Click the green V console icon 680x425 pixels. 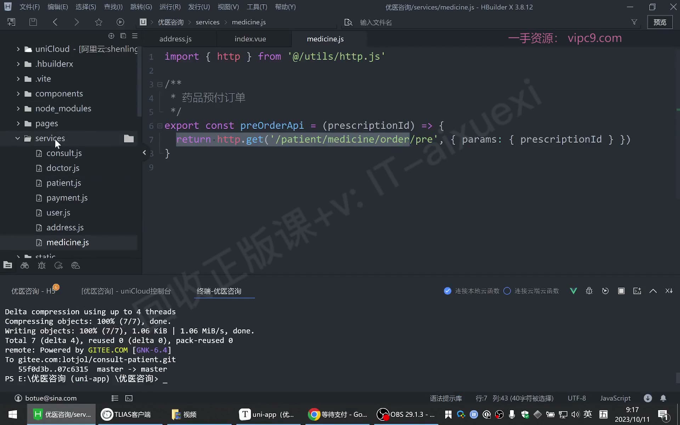[x=573, y=291]
